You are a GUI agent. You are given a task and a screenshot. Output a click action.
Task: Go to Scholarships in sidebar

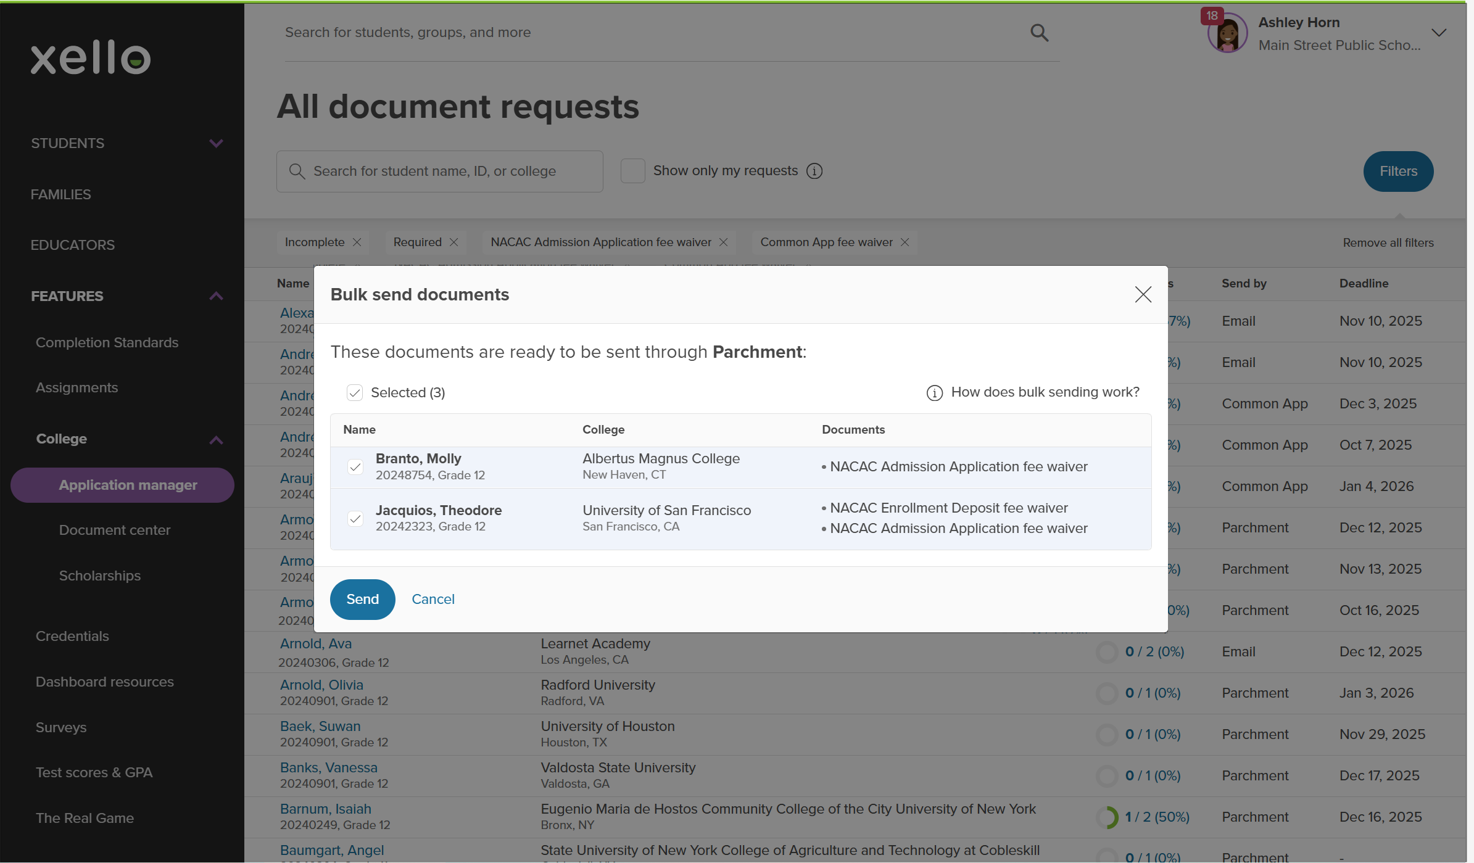point(100,576)
